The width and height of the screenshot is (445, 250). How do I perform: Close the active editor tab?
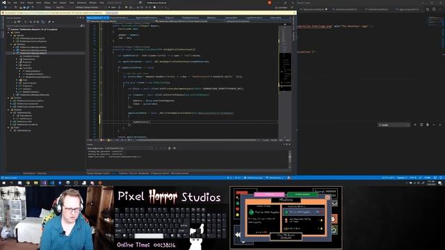[108, 18]
